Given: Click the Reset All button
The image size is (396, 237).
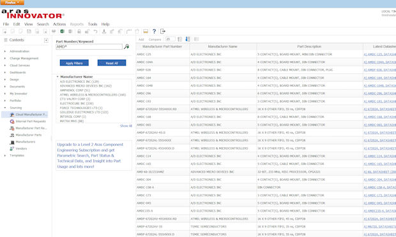Looking at the screenshot, I should click(x=112, y=62).
